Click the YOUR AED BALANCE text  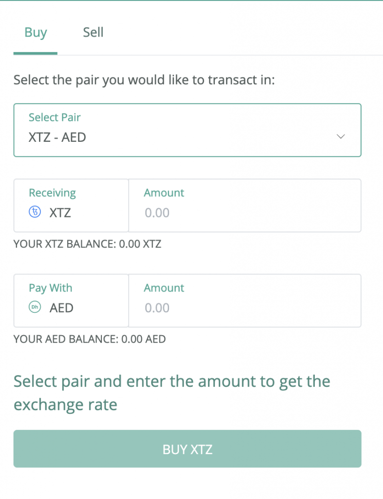click(x=90, y=339)
